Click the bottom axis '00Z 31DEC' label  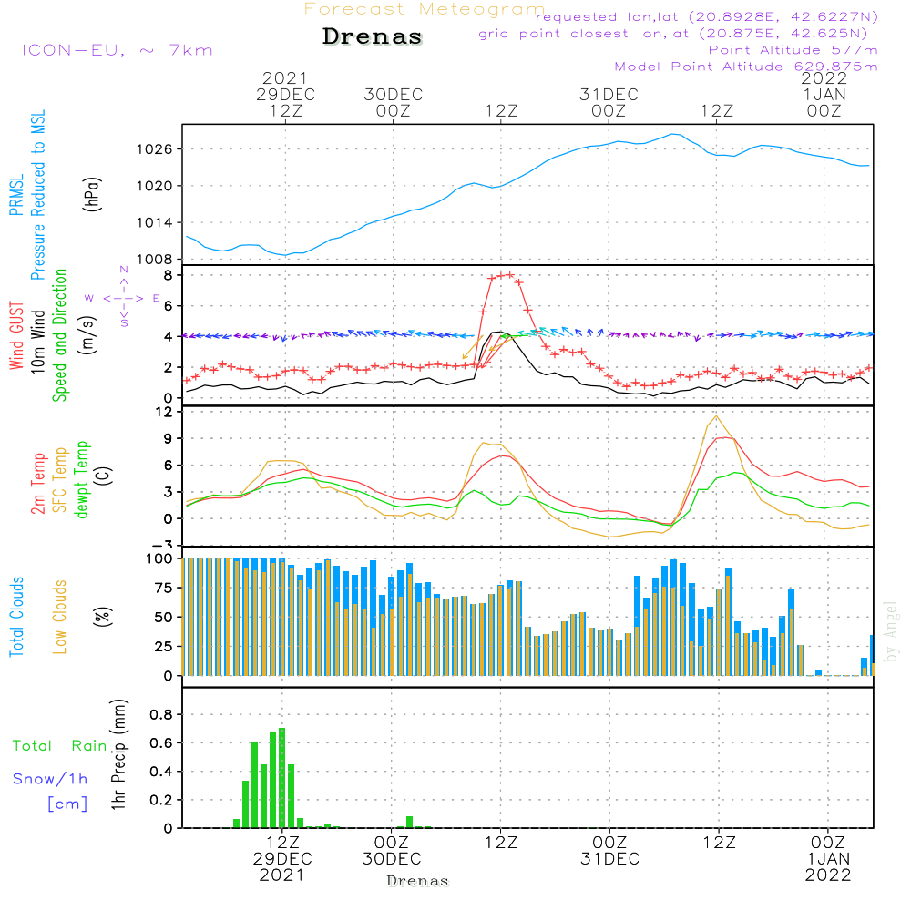click(x=609, y=850)
